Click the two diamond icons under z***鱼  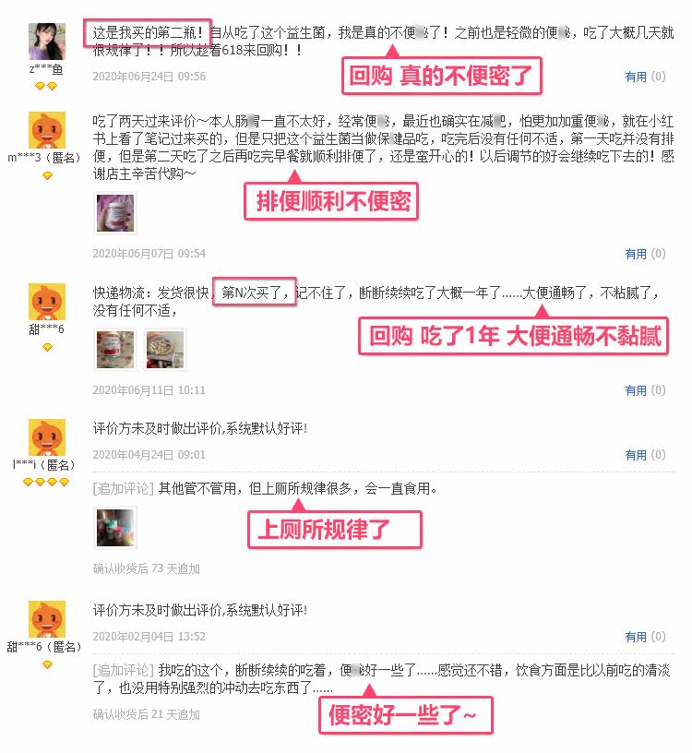pos(46,86)
